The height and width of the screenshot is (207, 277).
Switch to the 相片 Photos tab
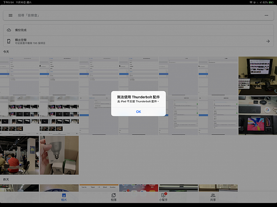(64, 197)
